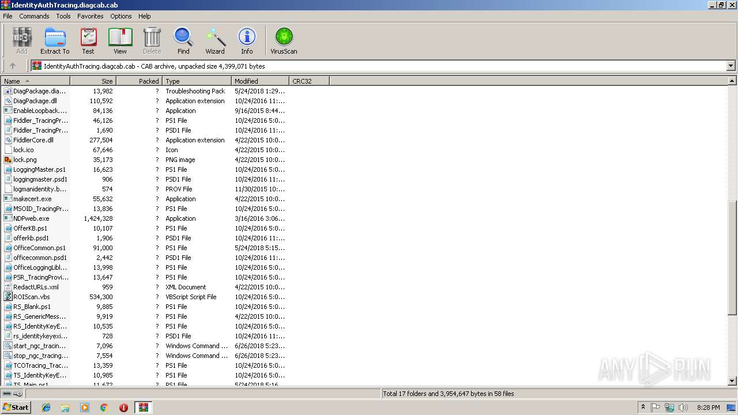
Task: Click status bar drive icon
Action: 7,394
